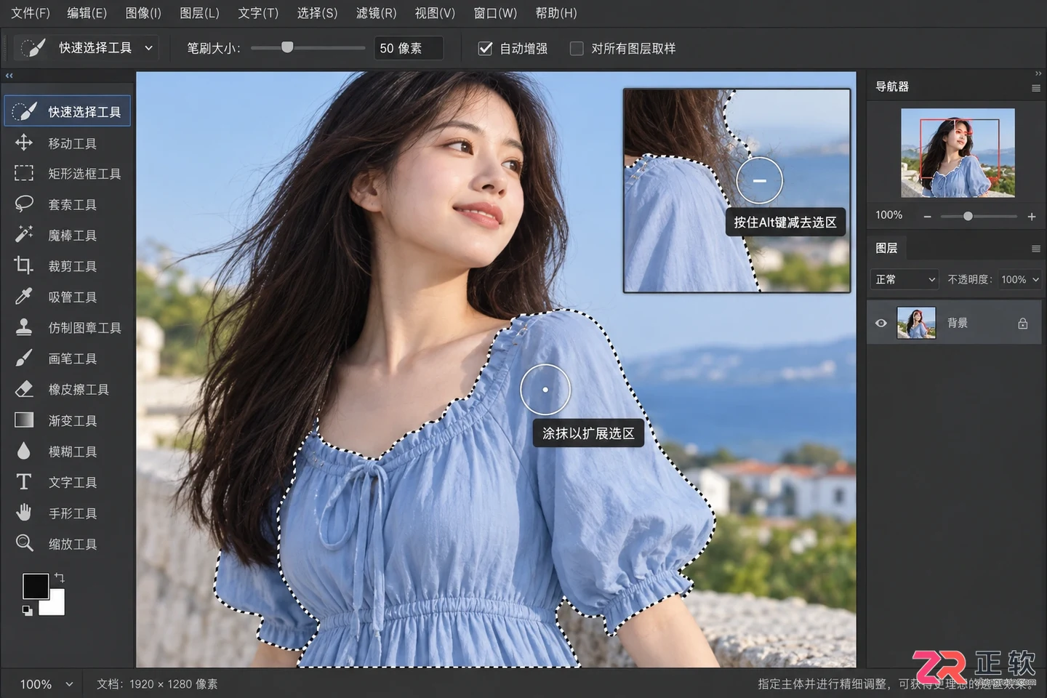1047x698 pixels.
Task: Enable 对所有图层取样 checkbox
Action: point(577,49)
